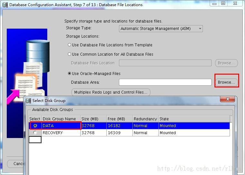Click into the Database Area text field
This screenshot has height=175, width=245.
tap(165, 82)
